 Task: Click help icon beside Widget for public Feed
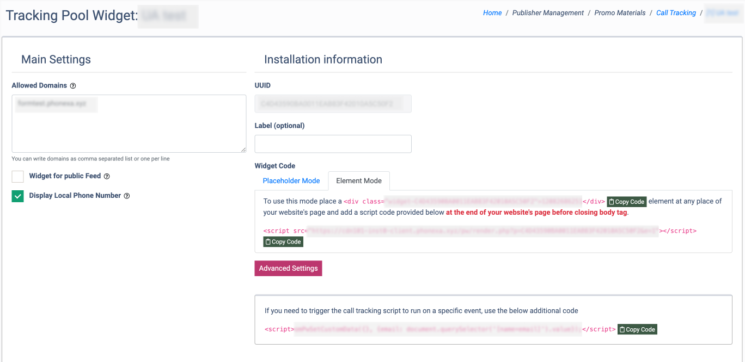point(107,177)
